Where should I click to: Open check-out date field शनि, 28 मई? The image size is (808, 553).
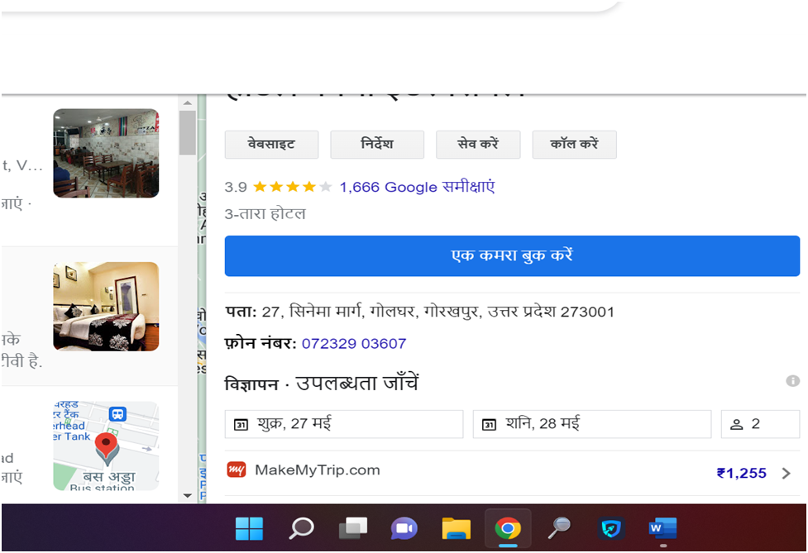tap(592, 424)
